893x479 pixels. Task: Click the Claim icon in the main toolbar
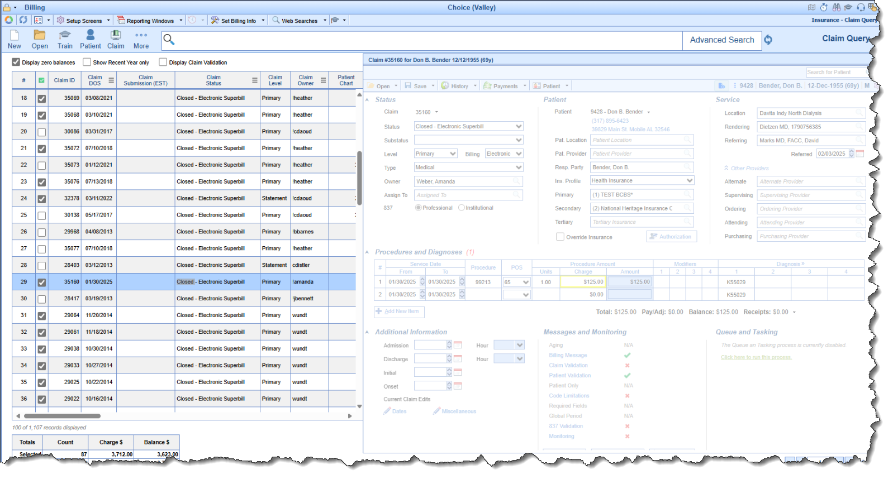click(116, 35)
